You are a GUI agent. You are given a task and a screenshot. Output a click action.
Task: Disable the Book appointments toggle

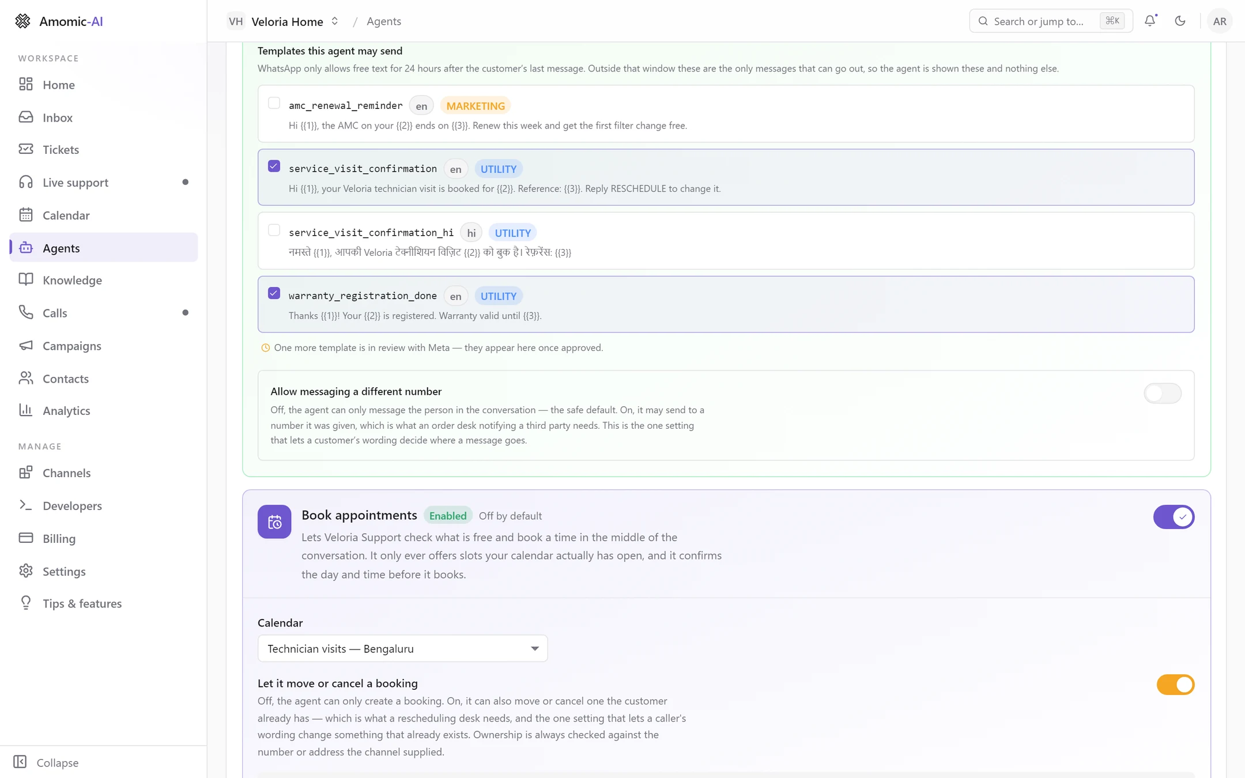click(x=1174, y=517)
